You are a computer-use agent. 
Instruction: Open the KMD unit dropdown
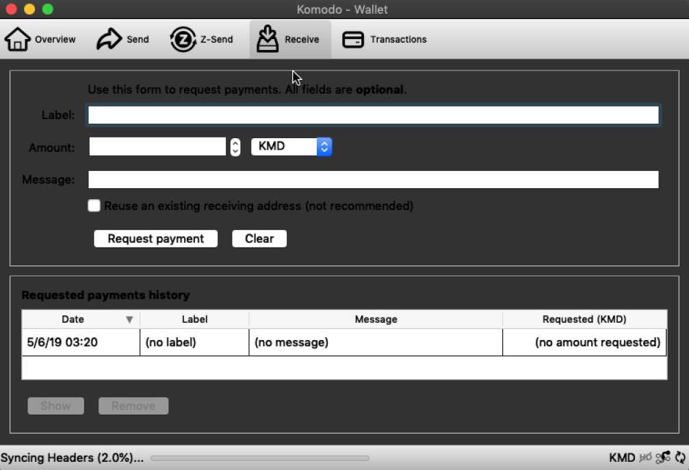coord(291,146)
